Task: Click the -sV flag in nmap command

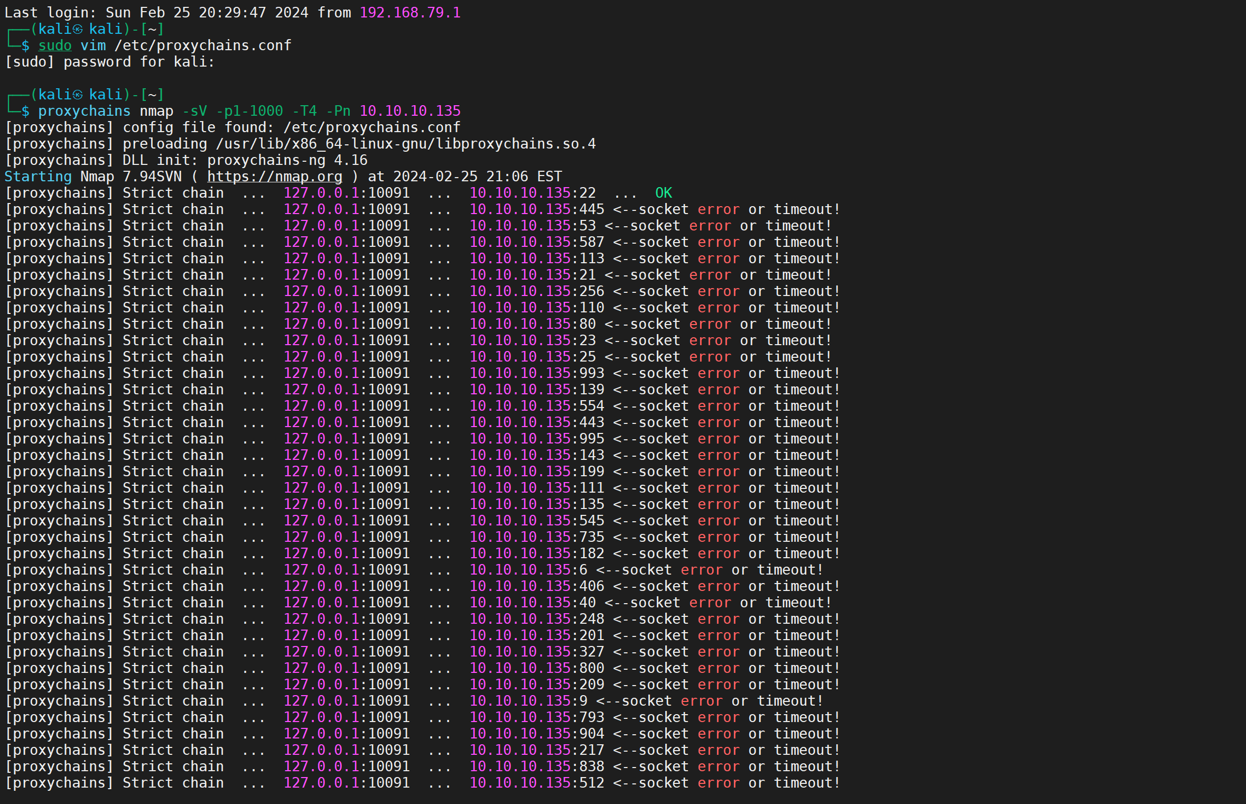Action: pyautogui.click(x=194, y=111)
